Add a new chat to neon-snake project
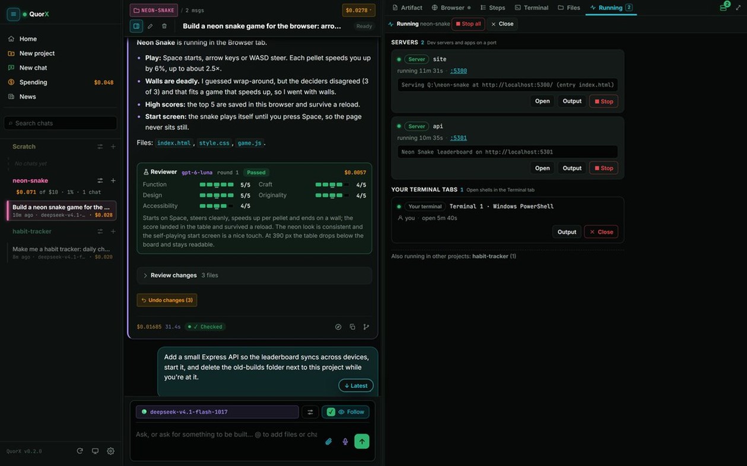Screen dimensions: 747x466 click(113, 181)
